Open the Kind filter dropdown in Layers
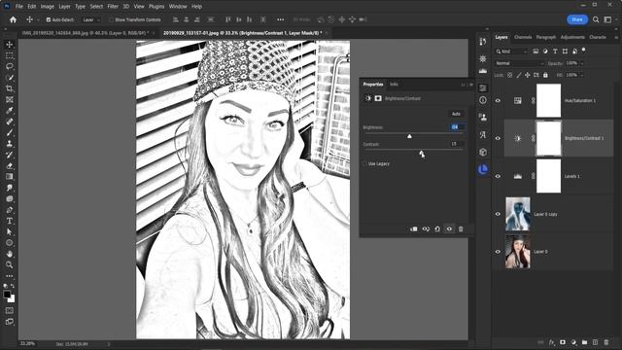The image size is (622, 350). [512, 52]
